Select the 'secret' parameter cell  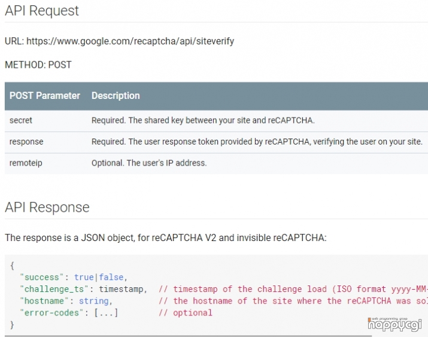(x=21, y=121)
